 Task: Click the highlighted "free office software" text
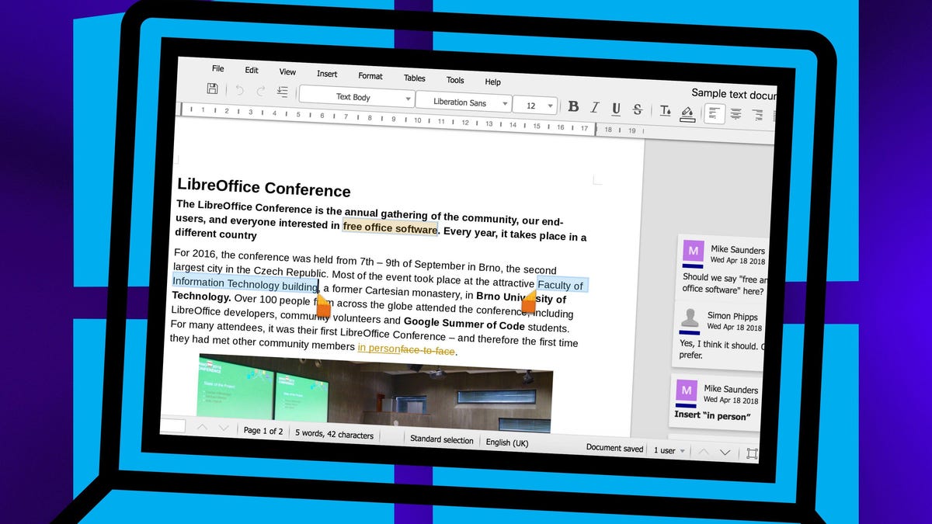(x=390, y=227)
